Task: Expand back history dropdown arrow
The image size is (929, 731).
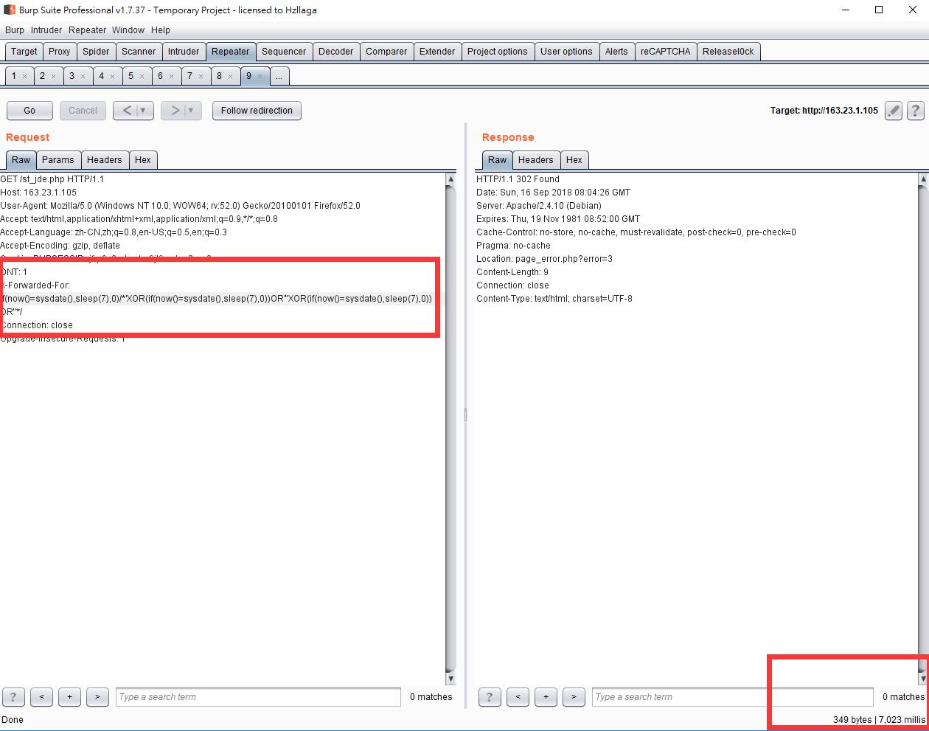Action: [x=144, y=111]
